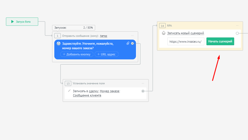Click the pencil edit icon in block 13

coord(69,91)
